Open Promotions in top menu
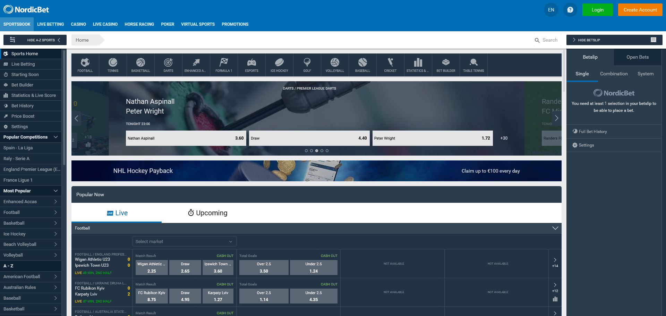Viewport: 666px width, 316px height. (x=235, y=24)
